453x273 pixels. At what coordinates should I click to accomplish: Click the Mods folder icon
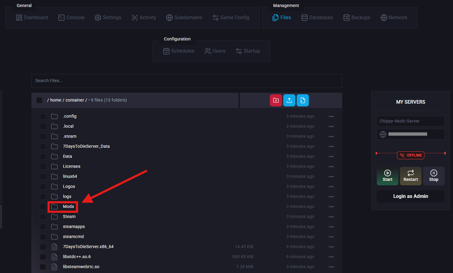(x=54, y=206)
